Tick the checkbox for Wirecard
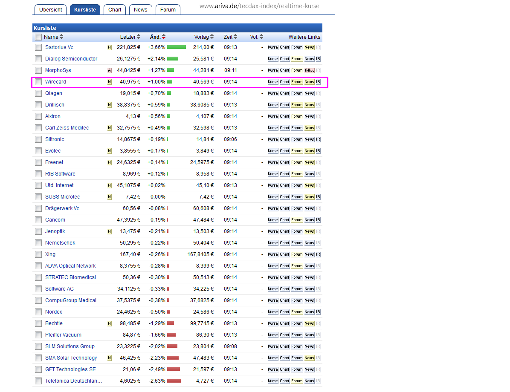Screen dimensions: 510x392 pos(38,82)
